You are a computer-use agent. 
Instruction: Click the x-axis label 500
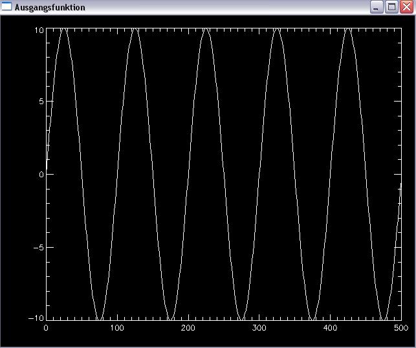(401, 328)
